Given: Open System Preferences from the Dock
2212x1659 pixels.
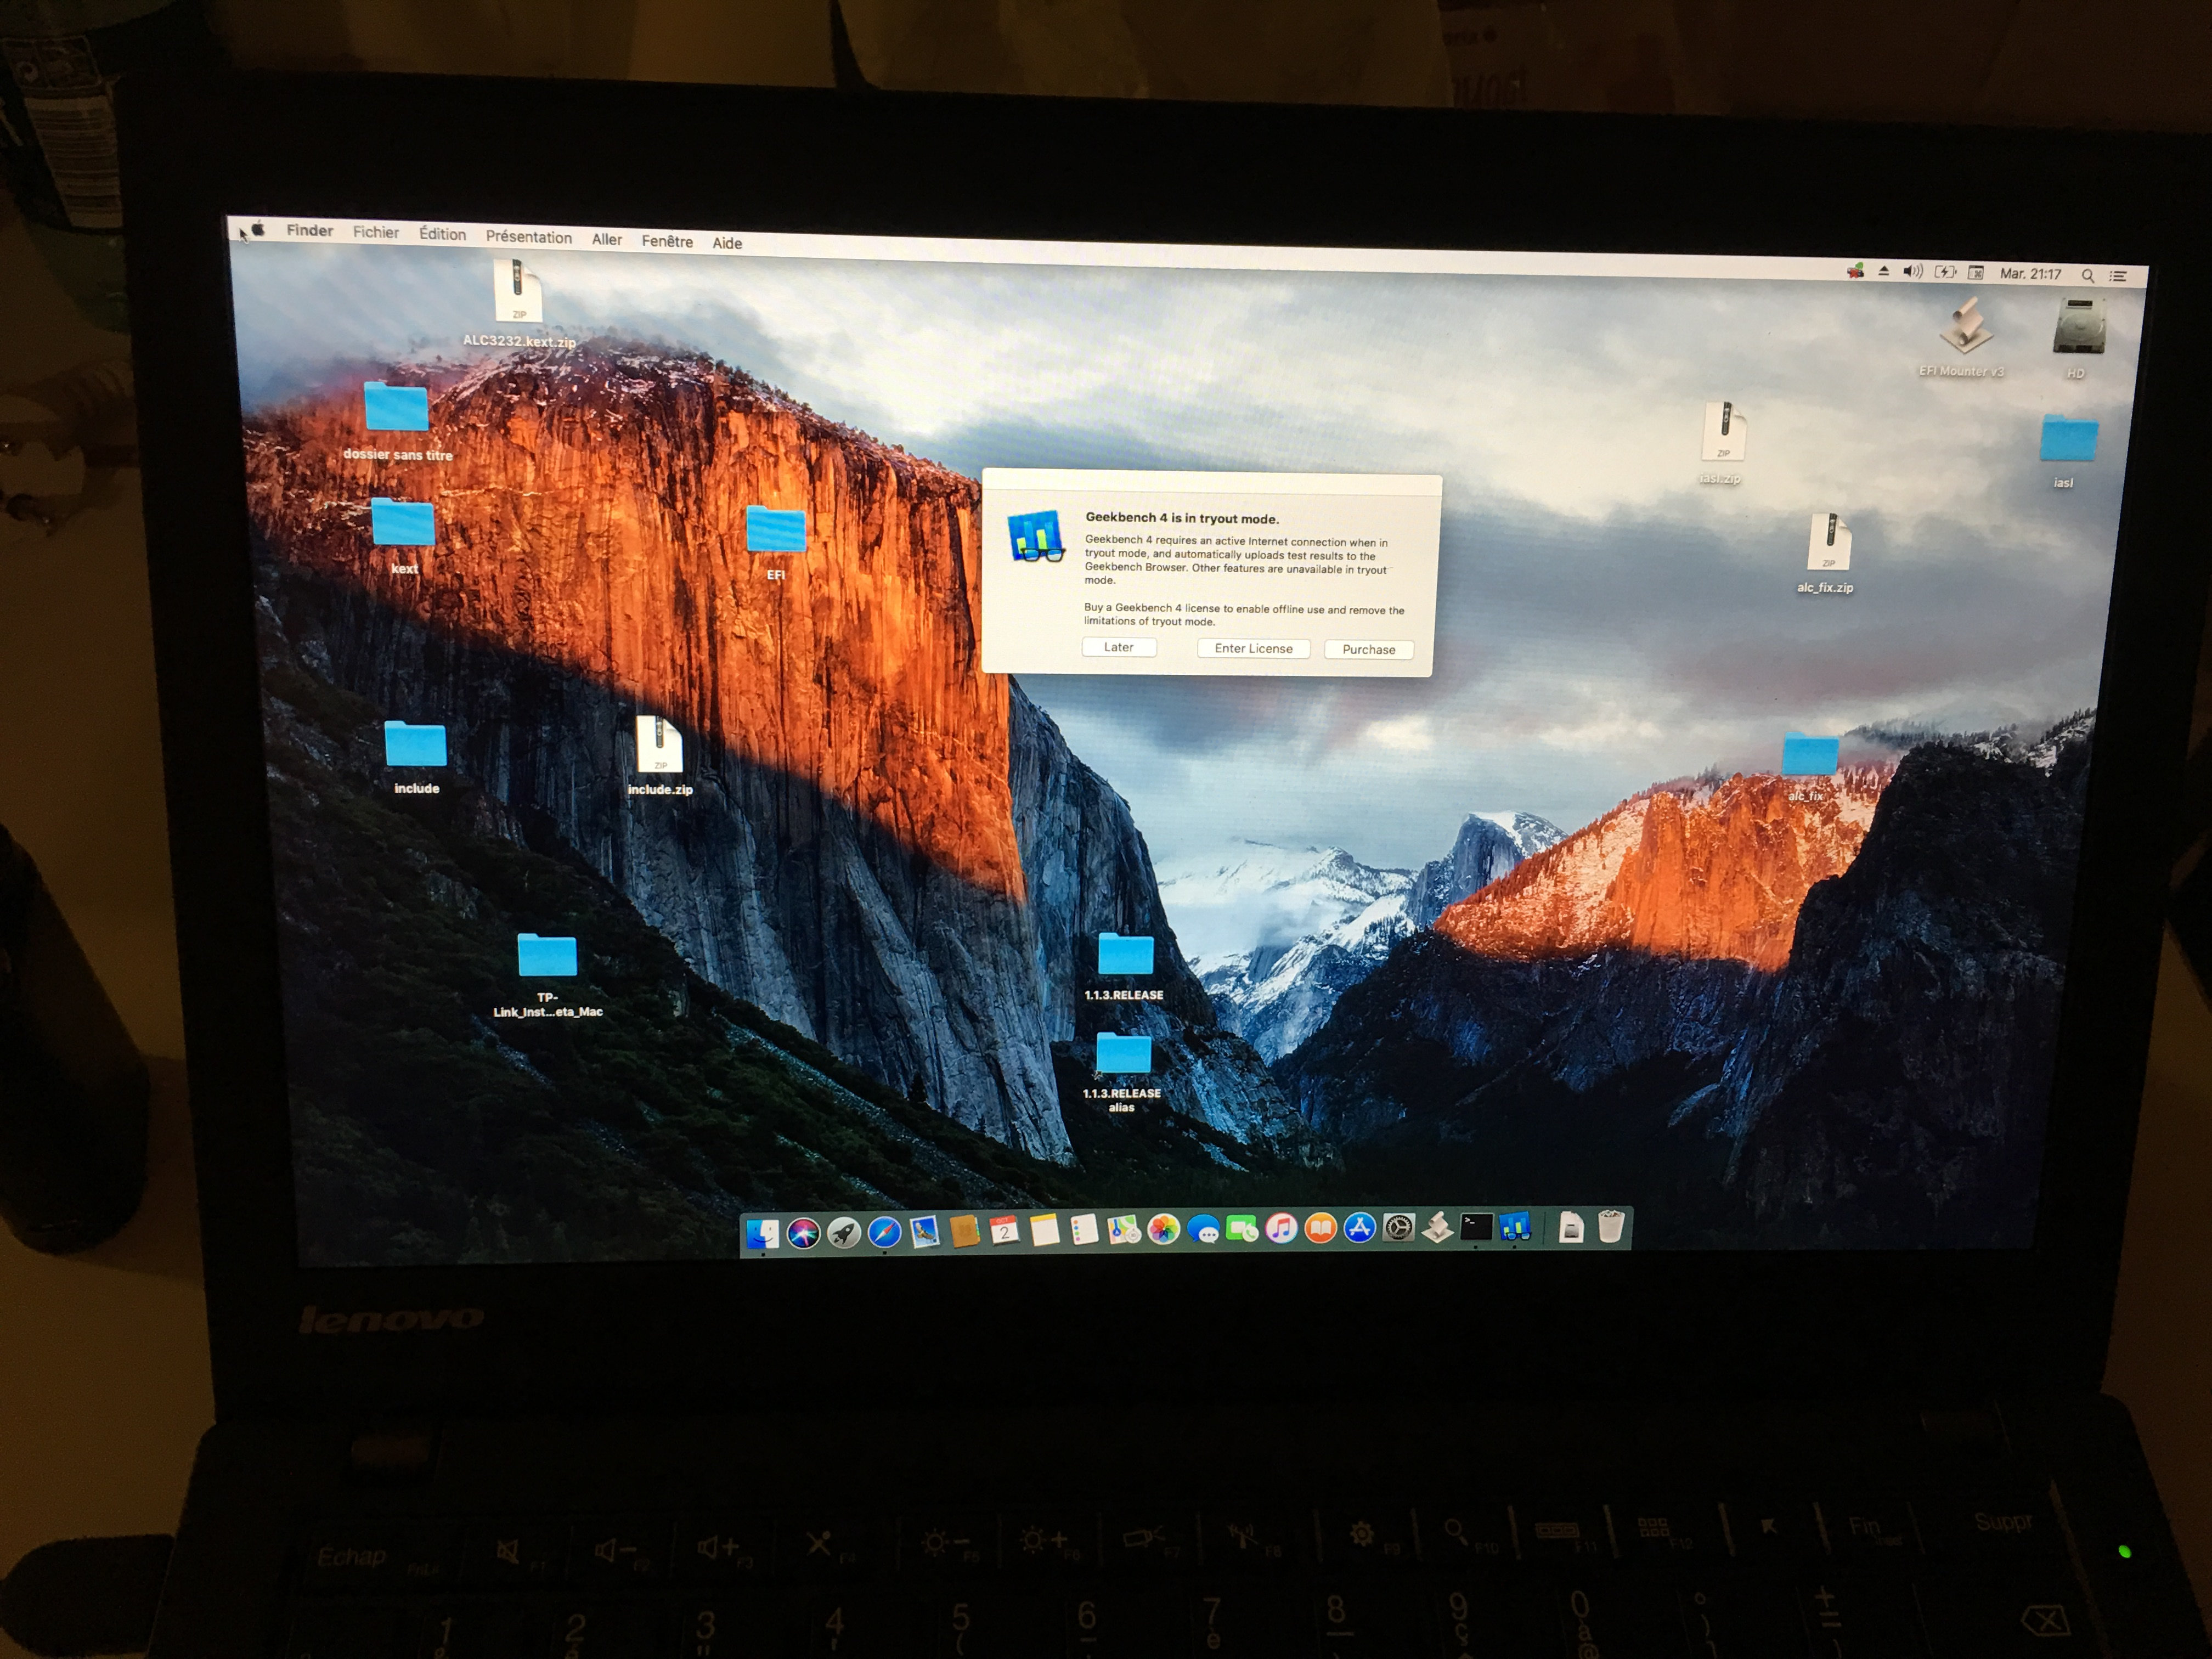Looking at the screenshot, I should coord(1398,1228).
